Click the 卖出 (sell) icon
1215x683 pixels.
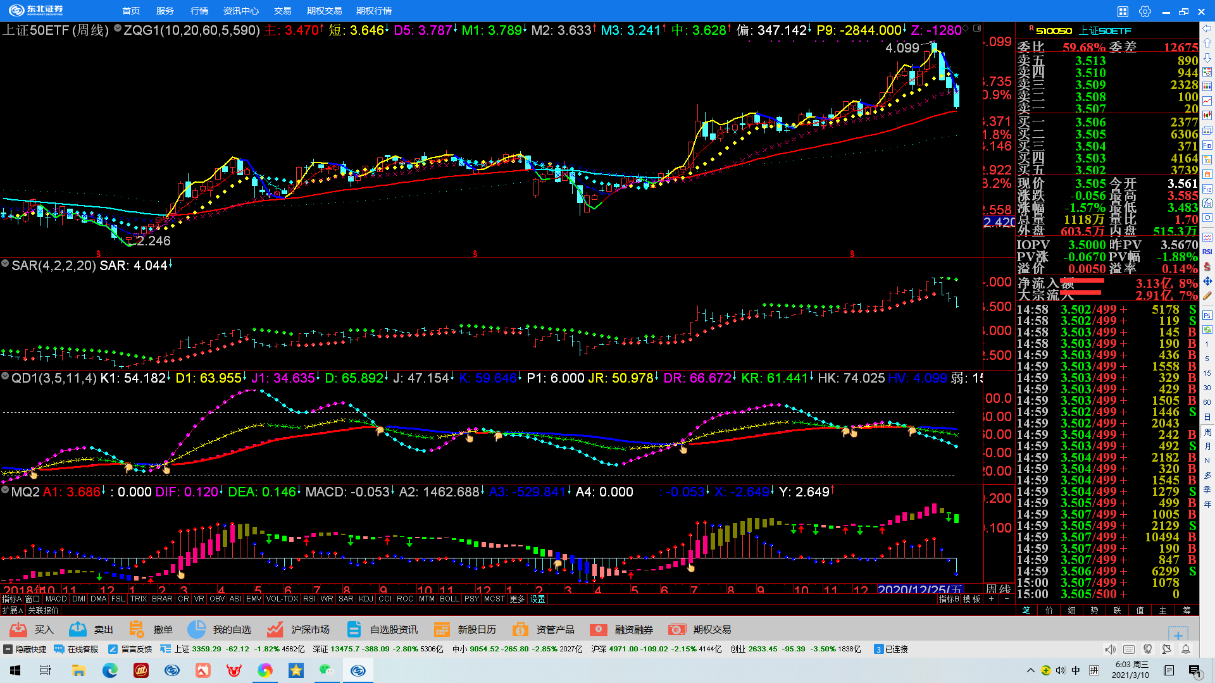[78, 629]
